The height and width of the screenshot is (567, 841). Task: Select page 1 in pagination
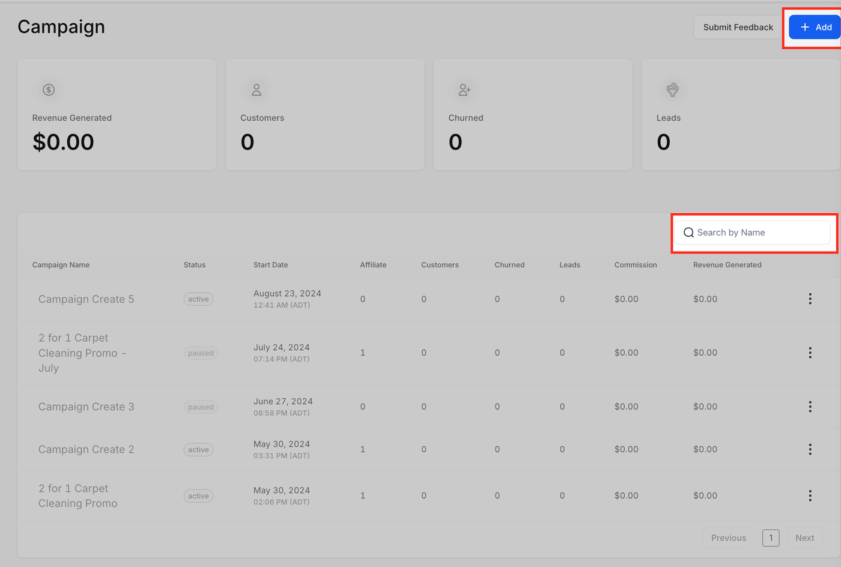tap(771, 538)
